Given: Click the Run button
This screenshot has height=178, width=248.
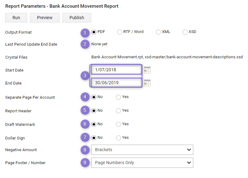Looking at the screenshot, I should coord(16,18).
